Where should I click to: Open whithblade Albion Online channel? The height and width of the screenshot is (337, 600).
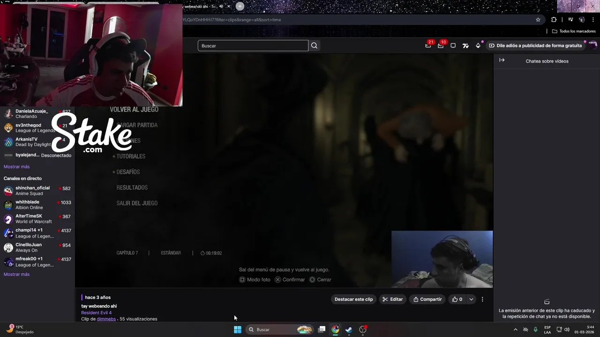(37, 205)
